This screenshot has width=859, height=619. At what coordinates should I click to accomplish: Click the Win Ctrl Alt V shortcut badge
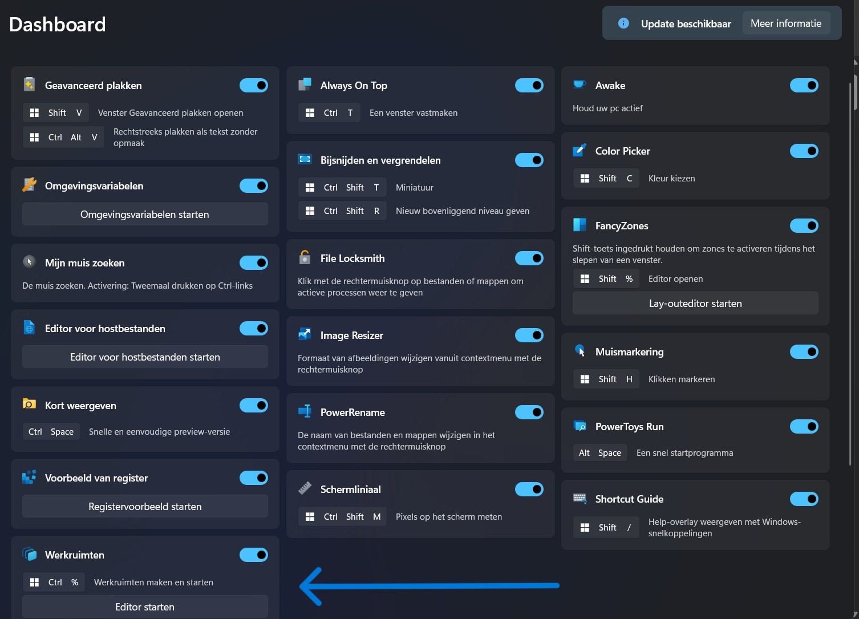point(63,137)
